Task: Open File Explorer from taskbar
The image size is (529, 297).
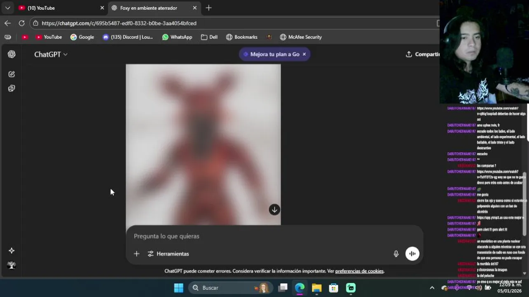Action: (316, 288)
